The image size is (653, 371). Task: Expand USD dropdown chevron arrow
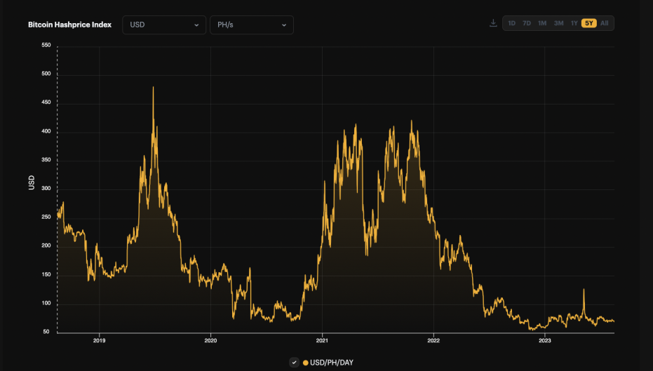coord(196,25)
